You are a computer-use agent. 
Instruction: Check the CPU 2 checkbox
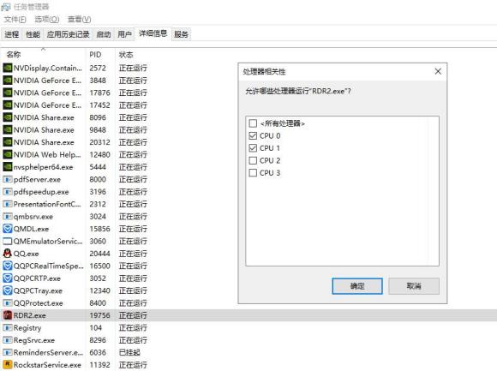click(253, 160)
